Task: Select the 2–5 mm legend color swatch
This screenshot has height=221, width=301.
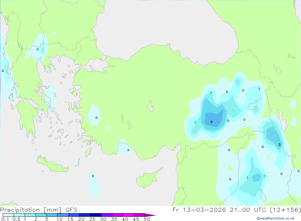Action: coord(41,215)
